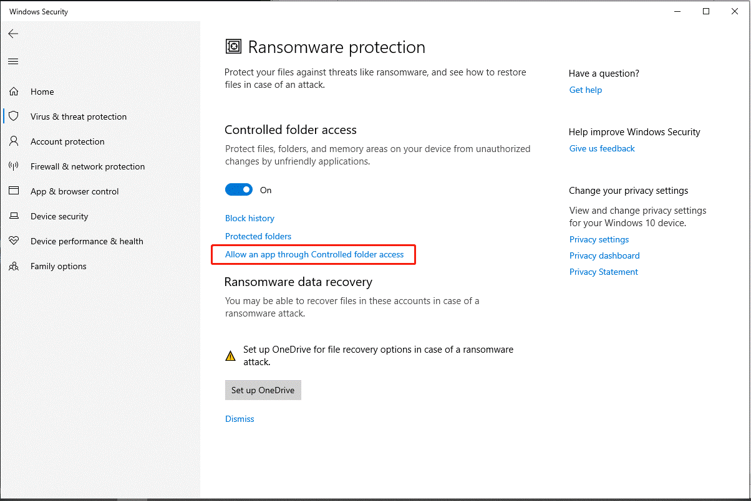Click Allow an app through Controlled folder access
The image size is (751, 501).
tap(314, 254)
